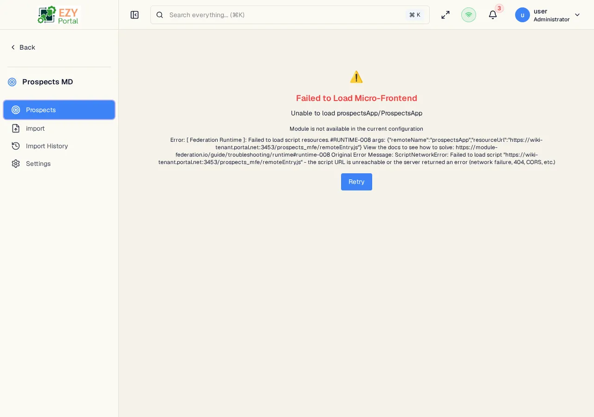Viewport: 594px width, 417px height.
Task: Go Back using the sidebar link
Action: click(23, 47)
